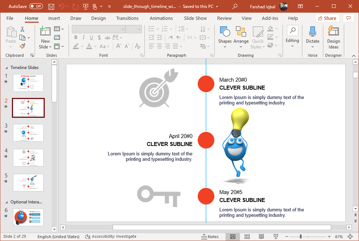The image size is (359, 241).
Task: Click the zoom slider handle
Action: (x=301, y=236)
